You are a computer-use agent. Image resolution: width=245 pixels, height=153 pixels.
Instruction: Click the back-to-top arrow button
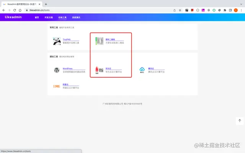pos(240,121)
